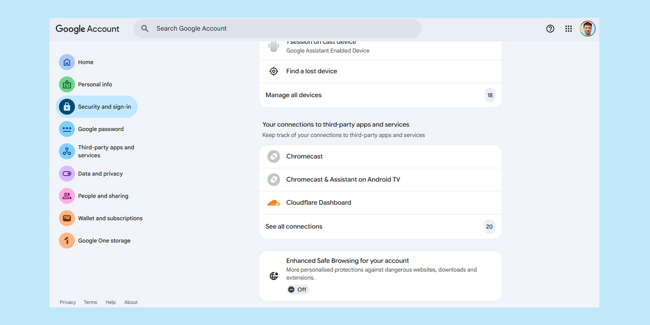Open the profile avatar menu
The height and width of the screenshot is (325, 650).
(588, 29)
